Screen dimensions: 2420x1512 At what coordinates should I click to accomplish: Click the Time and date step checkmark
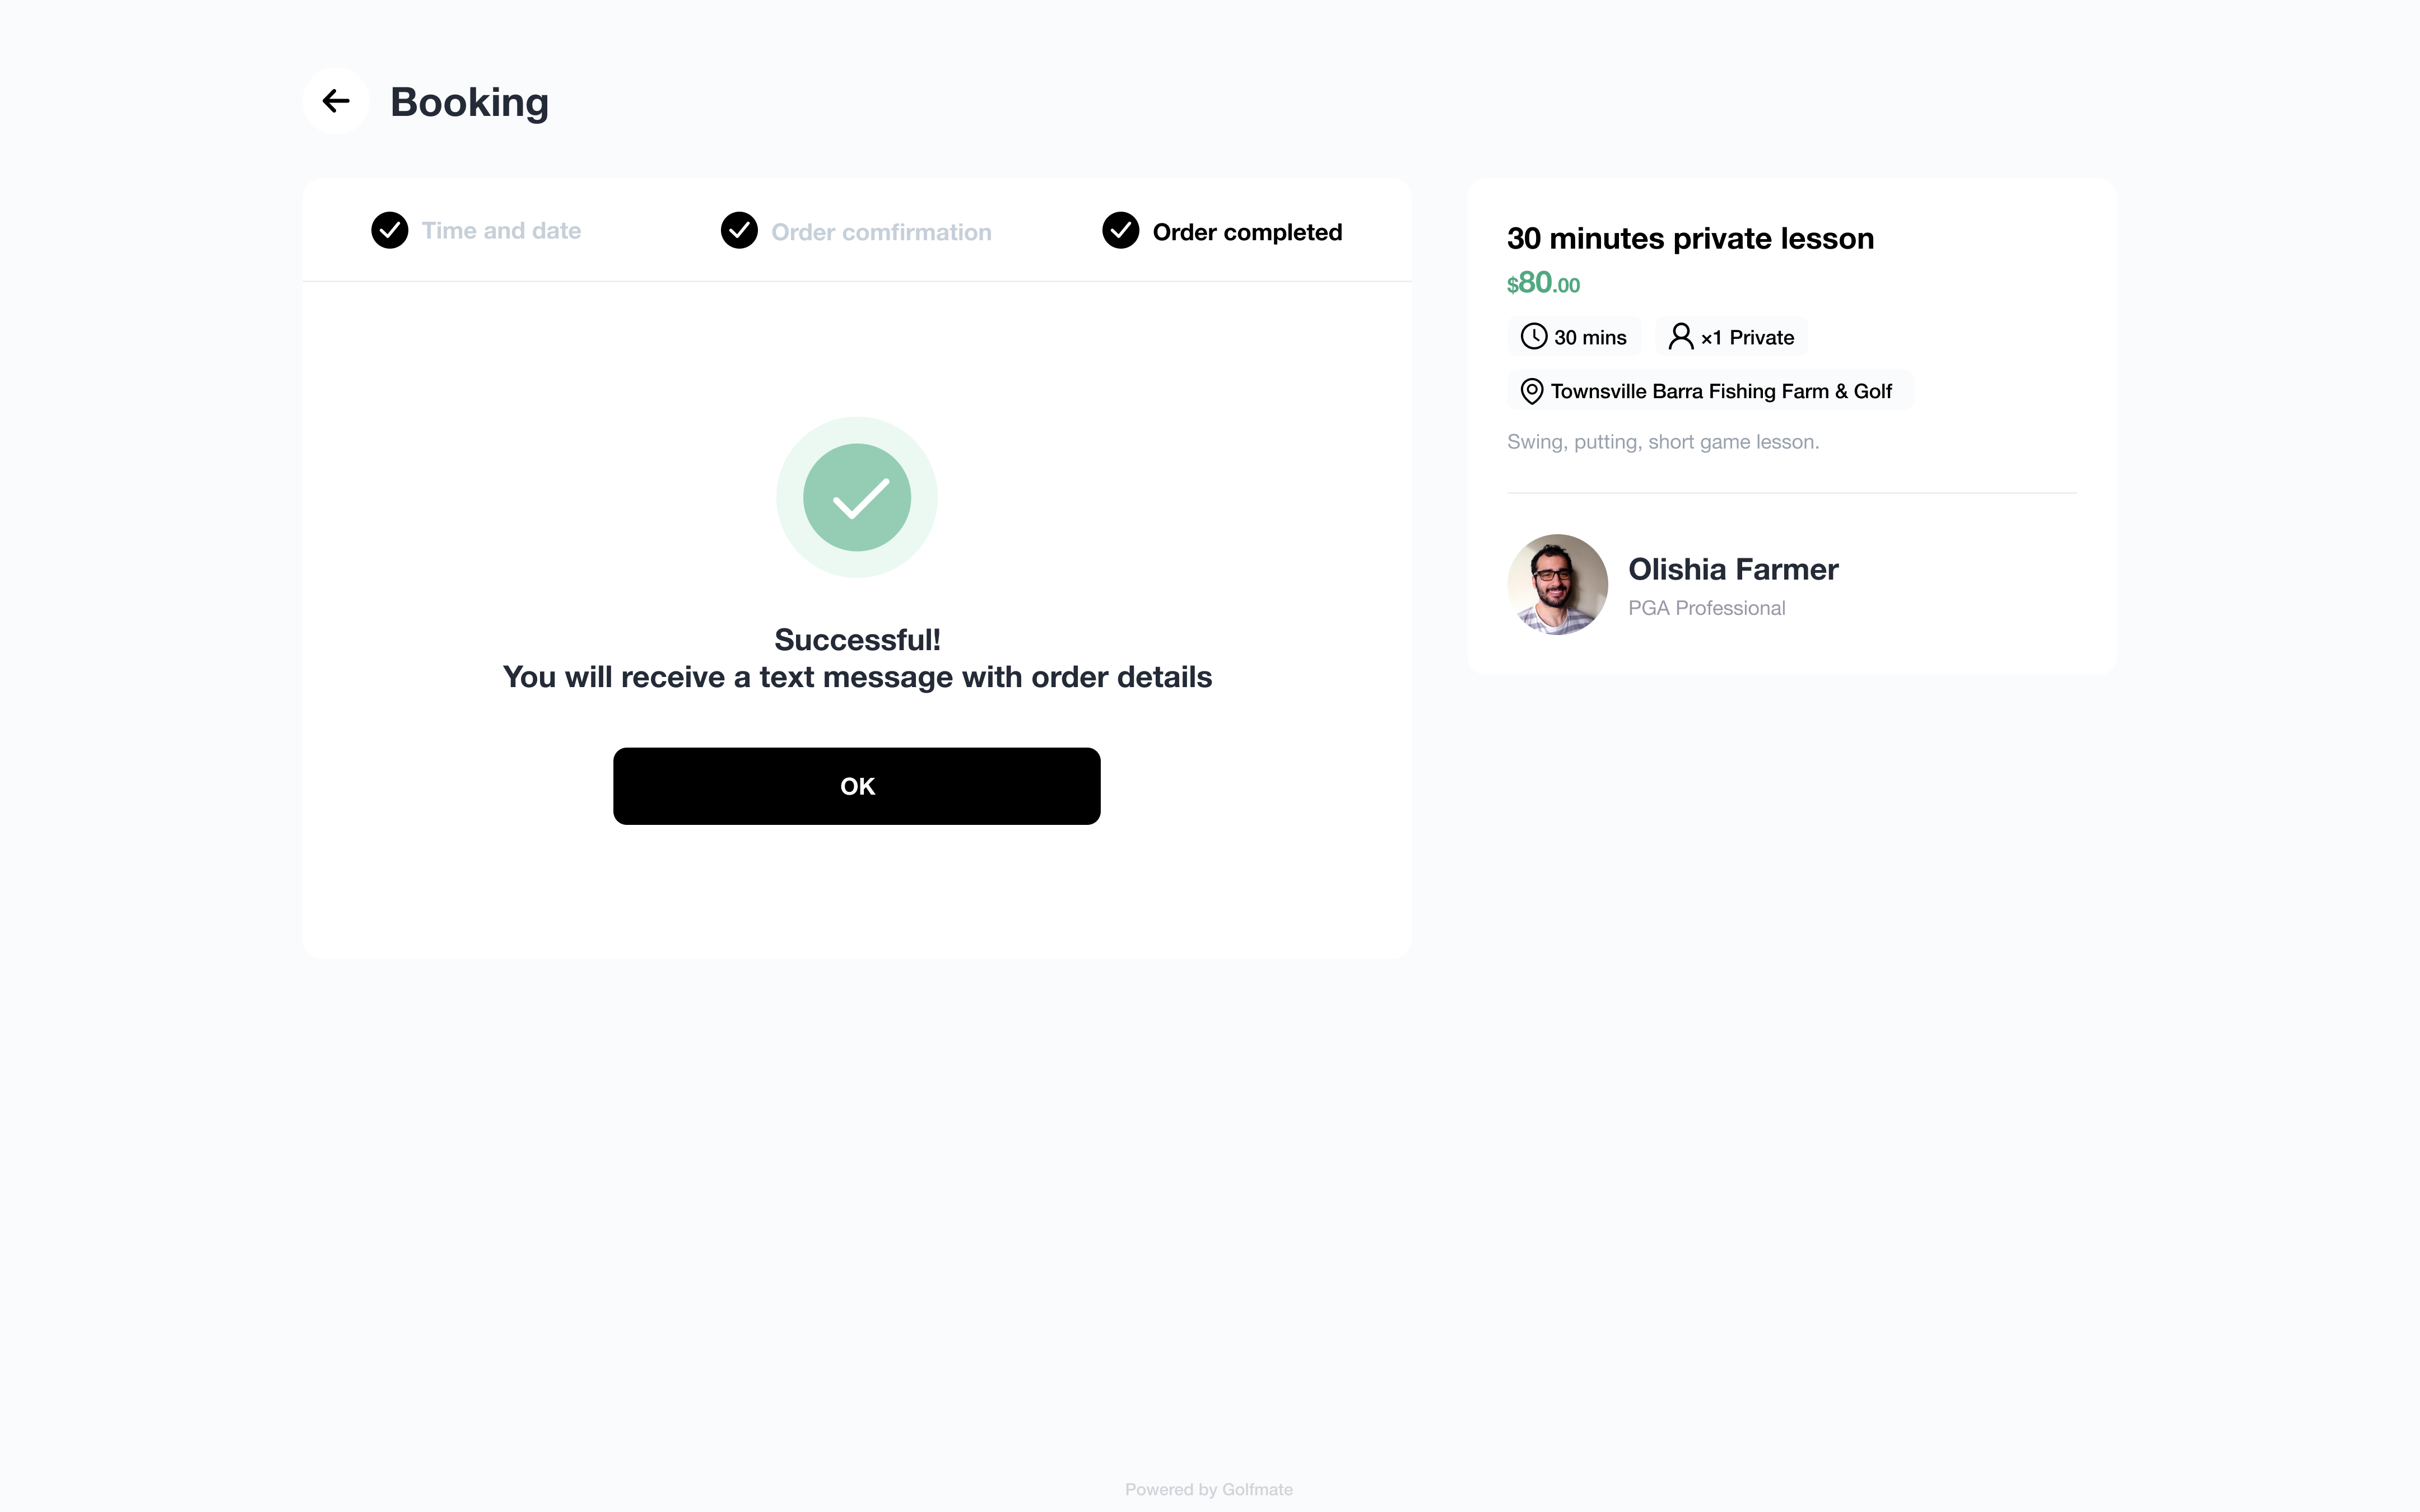click(x=390, y=231)
